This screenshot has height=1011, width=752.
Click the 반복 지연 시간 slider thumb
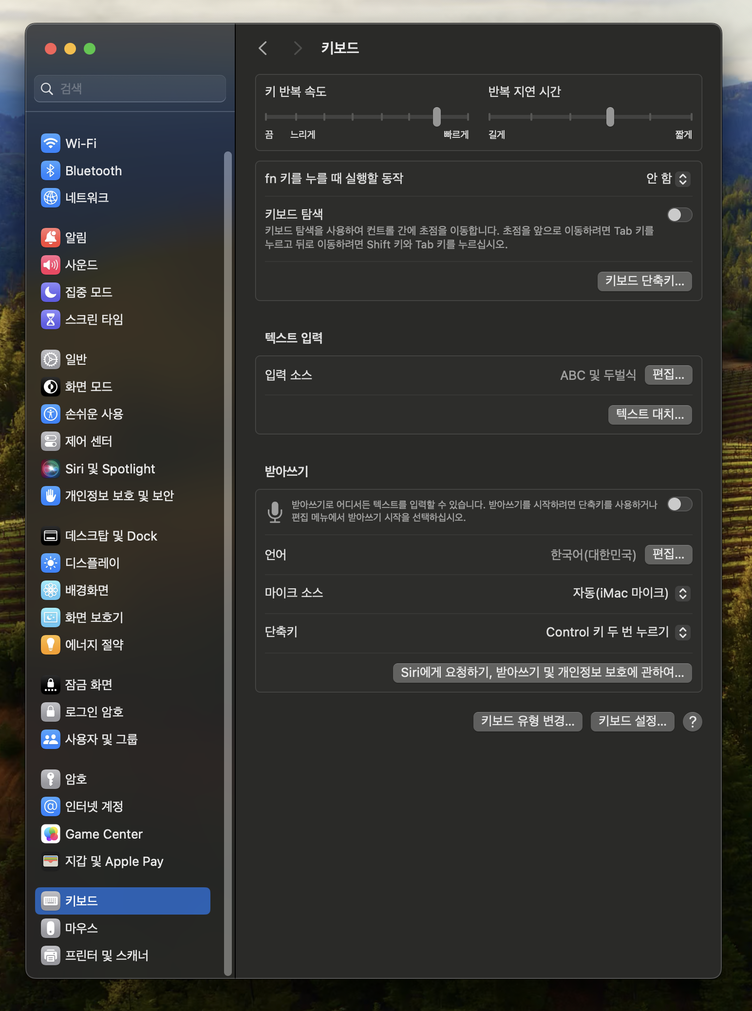tap(610, 116)
